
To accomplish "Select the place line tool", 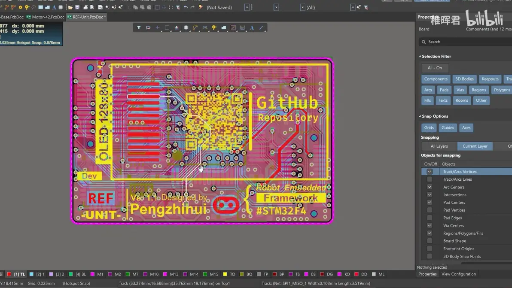I will point(261,28).
